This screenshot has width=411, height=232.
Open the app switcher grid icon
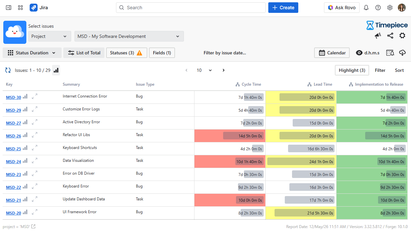tap(20, 8)
